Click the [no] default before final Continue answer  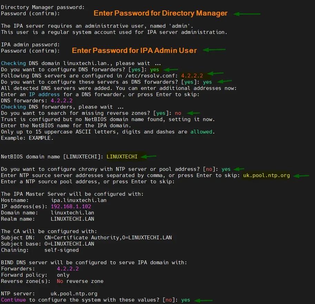(168, 300)
